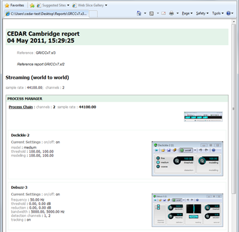Expand the Suggested Sites dropdown arrow

pos(68,5)
